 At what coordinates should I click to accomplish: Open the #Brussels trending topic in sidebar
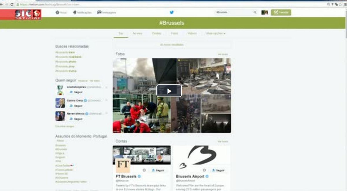tap(61, 149)
